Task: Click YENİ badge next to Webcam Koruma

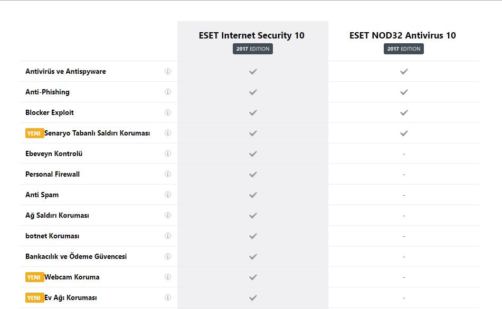Action: (x=34, y=277)
